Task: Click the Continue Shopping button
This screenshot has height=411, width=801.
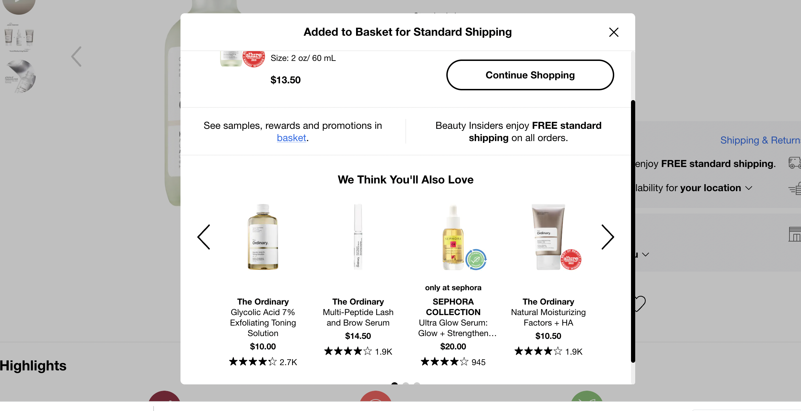Action: coord(530,75)
